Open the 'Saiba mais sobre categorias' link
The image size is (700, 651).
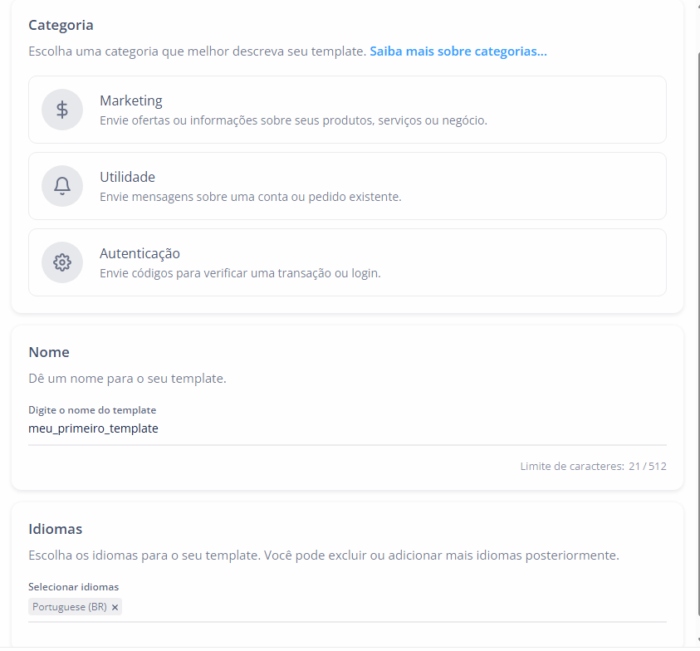pos(458,51)
